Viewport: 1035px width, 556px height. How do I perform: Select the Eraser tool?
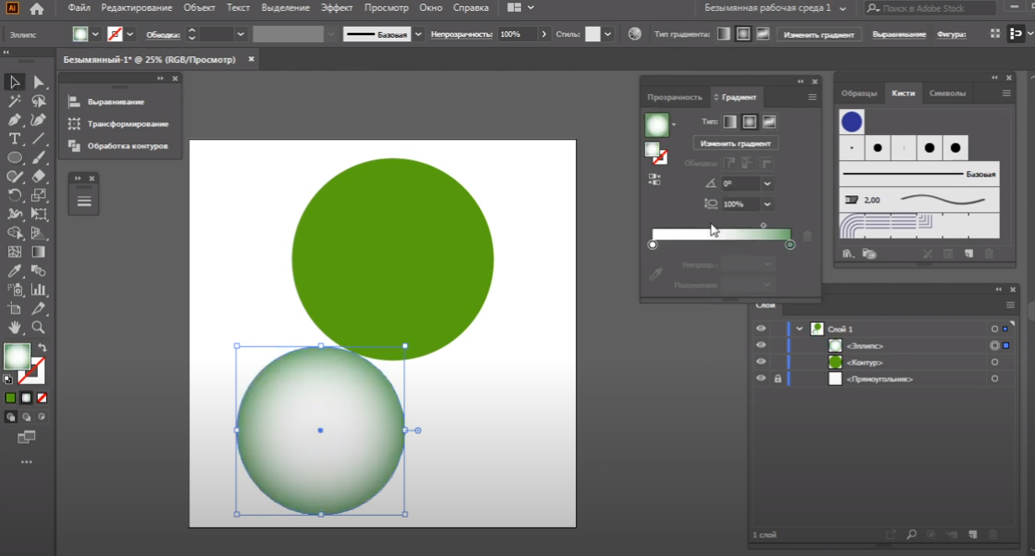39,176
